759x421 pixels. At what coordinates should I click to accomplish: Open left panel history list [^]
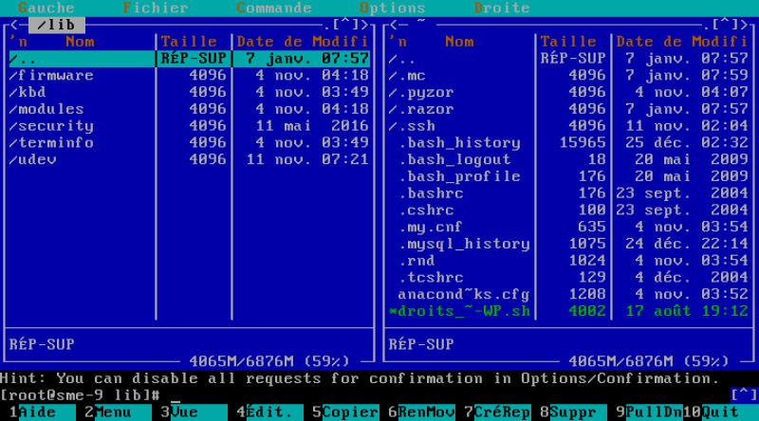pos(345,25)
